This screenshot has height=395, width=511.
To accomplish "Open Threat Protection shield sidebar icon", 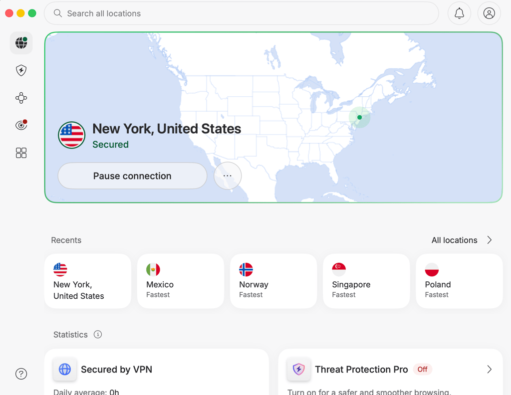I will [x=21, y=70].
